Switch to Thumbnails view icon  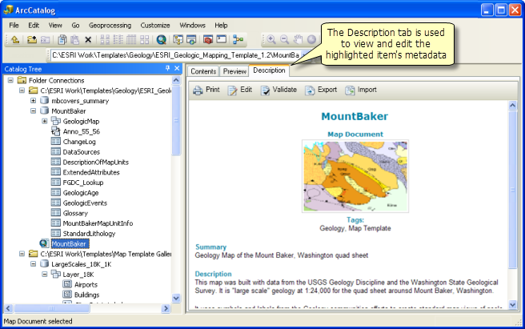145,40
